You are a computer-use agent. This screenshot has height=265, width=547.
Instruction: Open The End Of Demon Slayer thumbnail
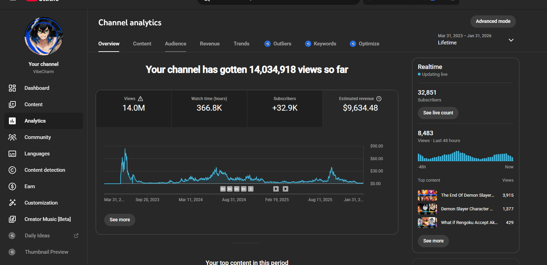point(427,195)
